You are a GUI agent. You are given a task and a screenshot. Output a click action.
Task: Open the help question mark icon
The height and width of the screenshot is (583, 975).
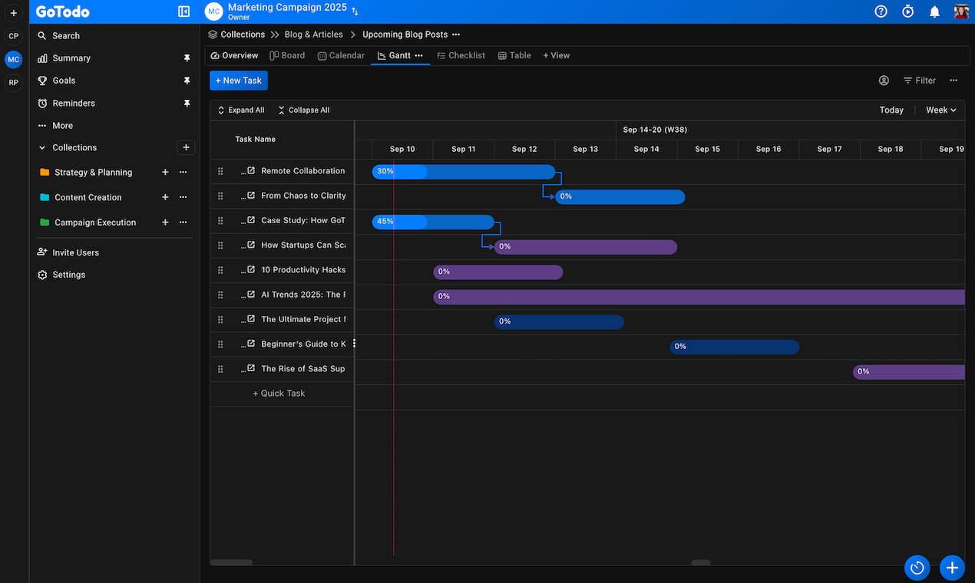pos(881,12)
